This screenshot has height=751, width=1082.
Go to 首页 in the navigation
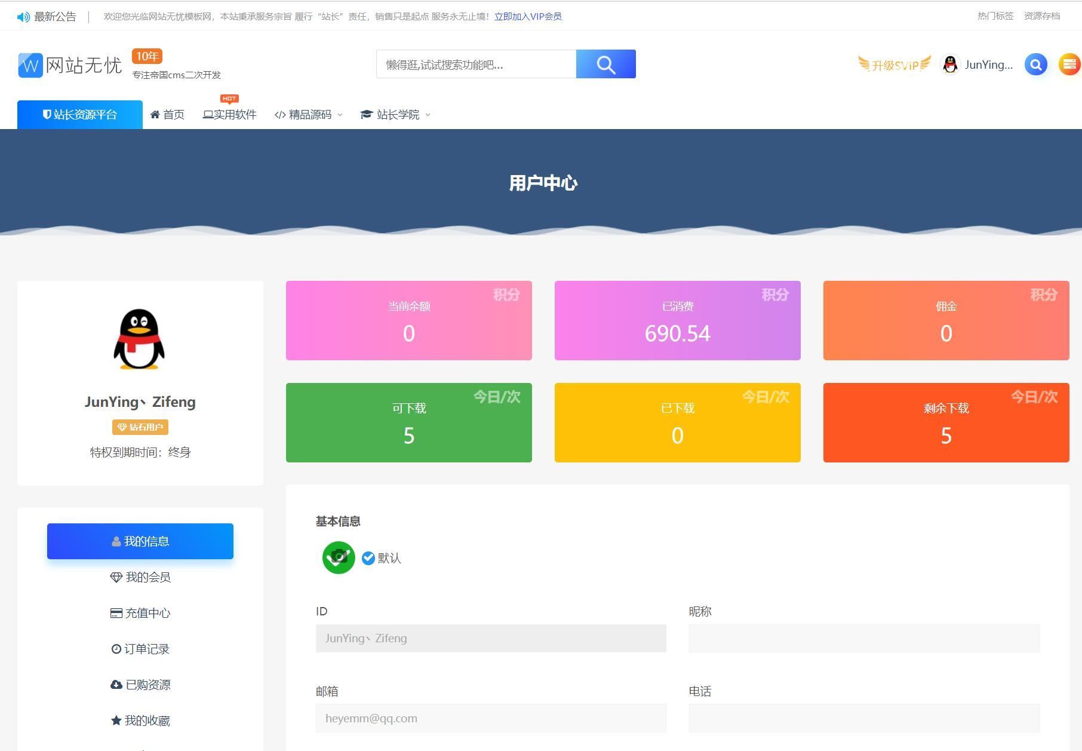click(167, 115)
